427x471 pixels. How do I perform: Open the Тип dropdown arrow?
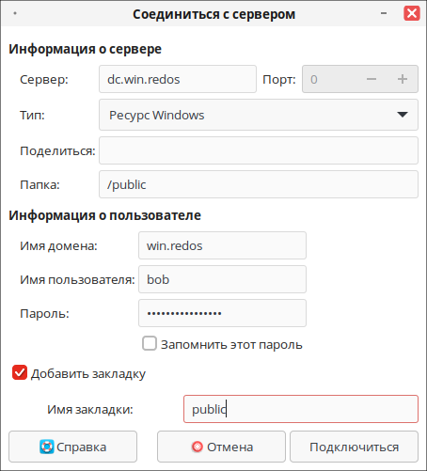tap(403, 115)
